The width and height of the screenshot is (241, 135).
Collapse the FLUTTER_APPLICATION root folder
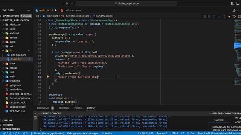17,20
